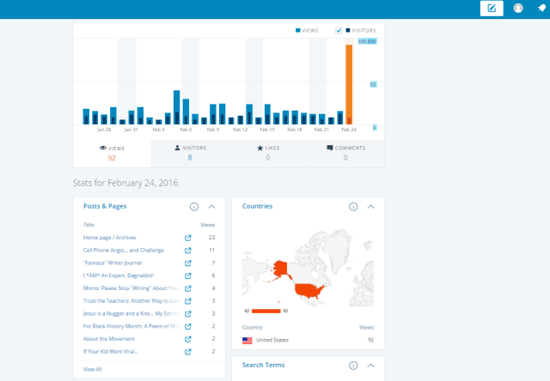
Task: Open the user profile avatar
Action: 518,9
